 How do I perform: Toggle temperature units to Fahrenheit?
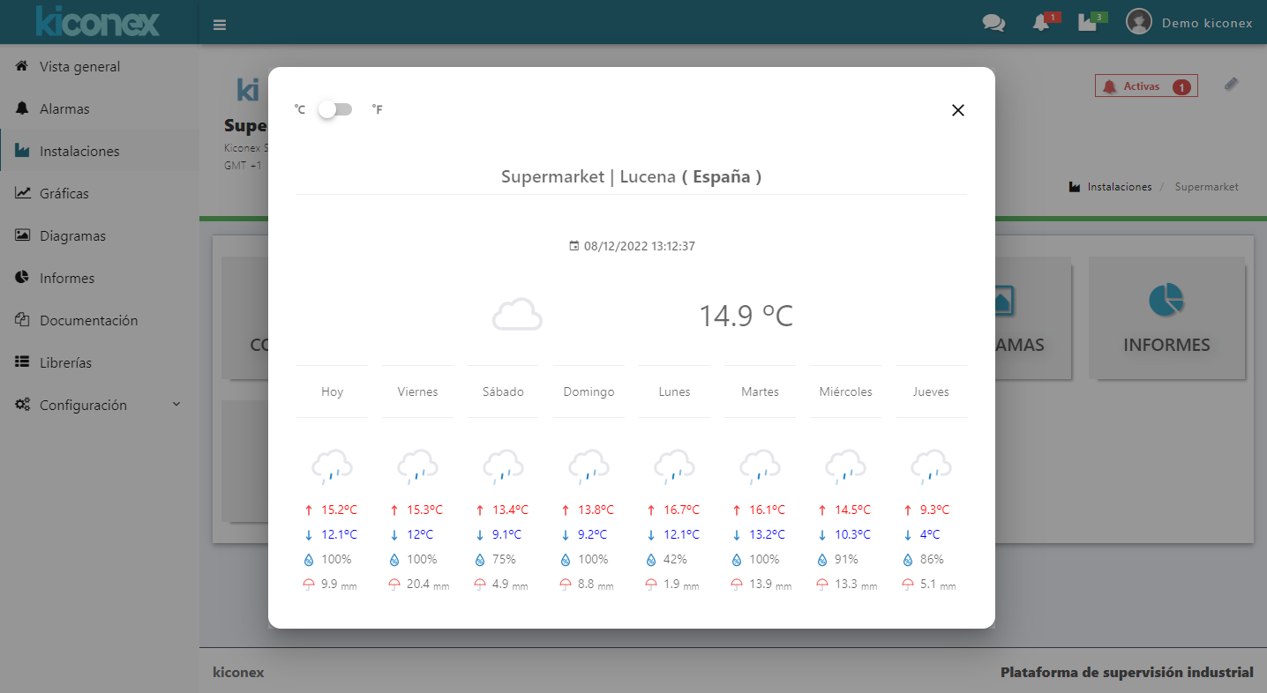(x=335, y=109)
